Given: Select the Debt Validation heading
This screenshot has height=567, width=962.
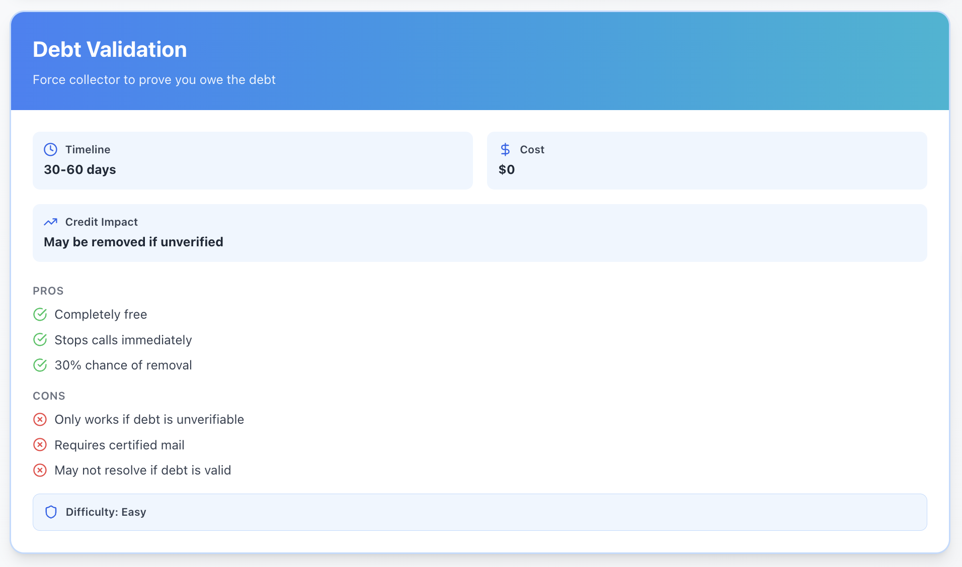Looking at the screenshot, I should [110, 49].
